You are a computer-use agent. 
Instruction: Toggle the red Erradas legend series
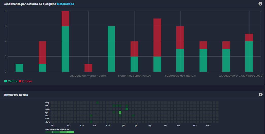pyautogui.click(x=26, y=81)
